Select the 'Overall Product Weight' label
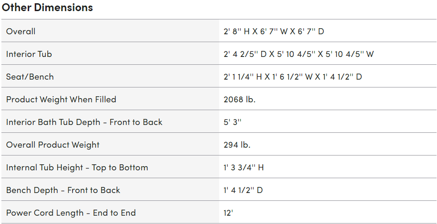The image size is (437, 224). point(53,145)
